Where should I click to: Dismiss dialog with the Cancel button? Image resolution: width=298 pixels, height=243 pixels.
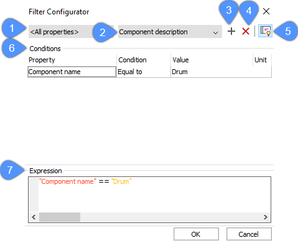(x=249, y=234)
